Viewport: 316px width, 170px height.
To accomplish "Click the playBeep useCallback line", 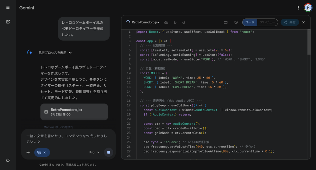I will [x=173, y=105].
